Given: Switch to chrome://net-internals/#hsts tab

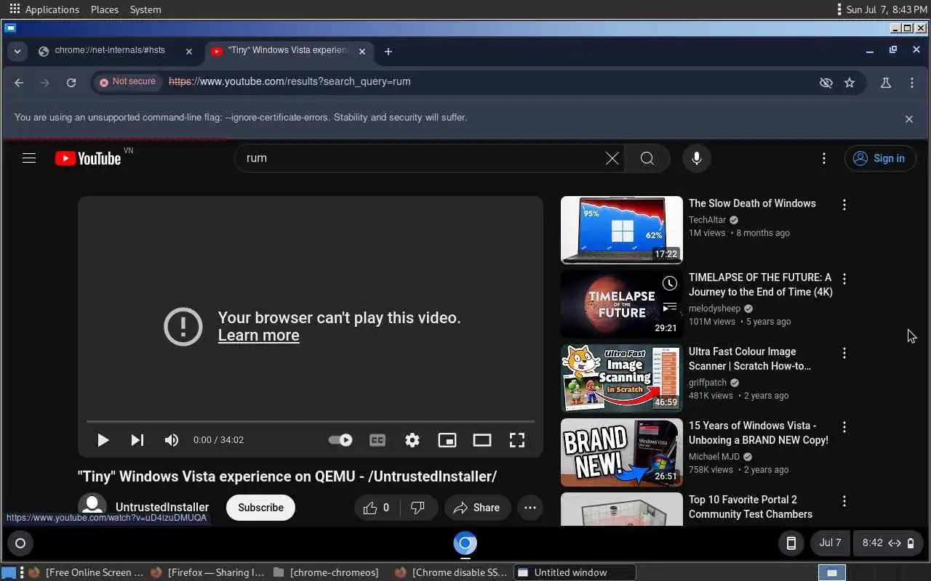Looking at the screenshot, I should tap(111, 51).
